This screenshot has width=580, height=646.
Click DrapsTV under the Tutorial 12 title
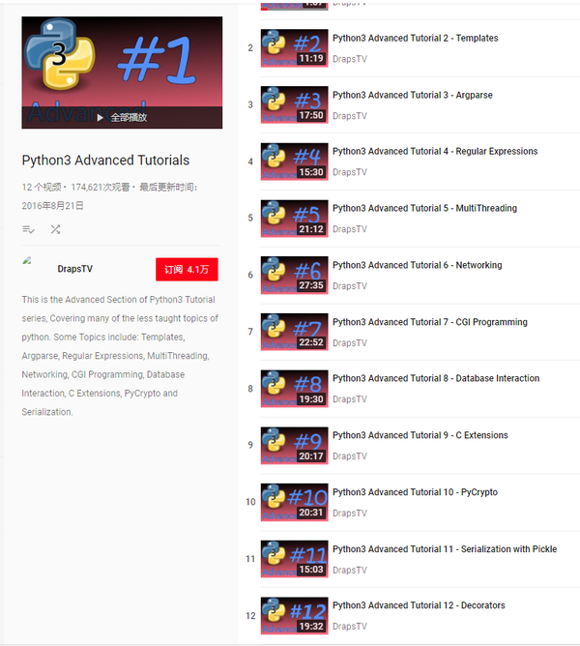coord(350,627)
